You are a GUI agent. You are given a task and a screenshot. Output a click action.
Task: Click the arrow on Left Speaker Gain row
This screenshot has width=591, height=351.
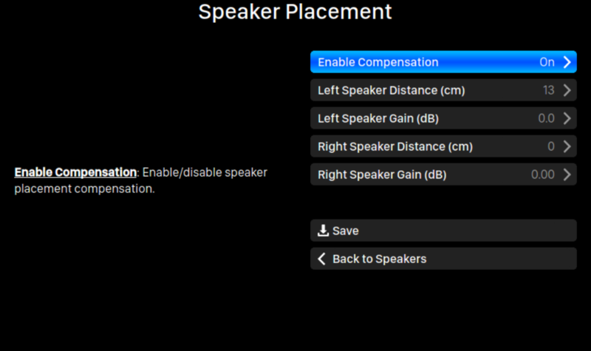567,118
